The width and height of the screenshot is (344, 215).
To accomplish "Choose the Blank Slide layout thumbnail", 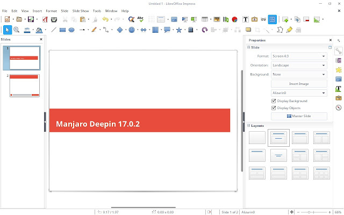I will (x=257, y=138).
